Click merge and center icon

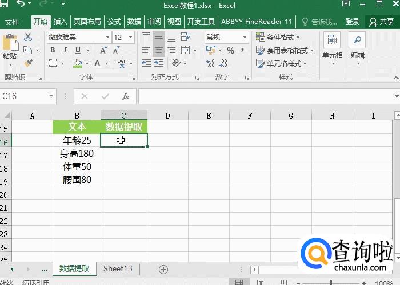[186, 50]
